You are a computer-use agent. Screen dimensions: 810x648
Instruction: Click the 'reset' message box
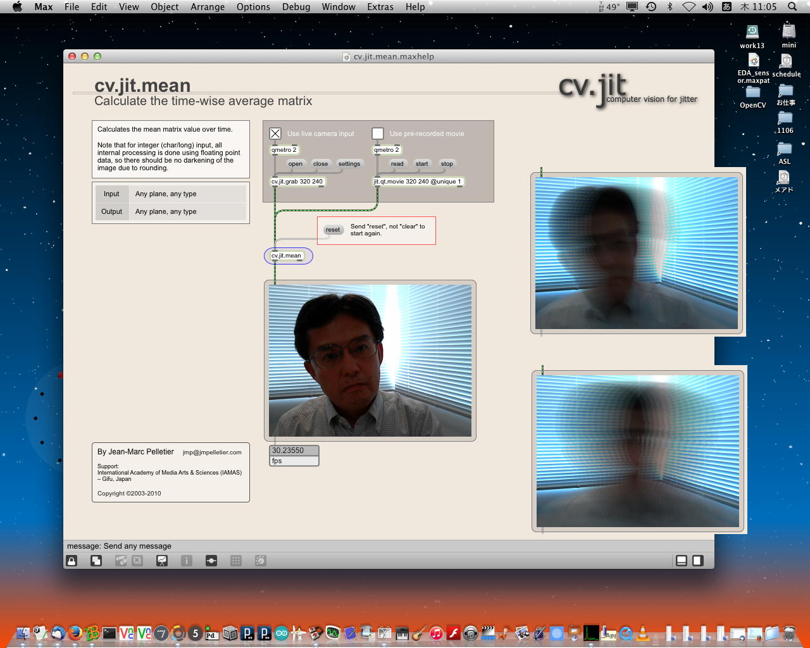tap(333, 230)
